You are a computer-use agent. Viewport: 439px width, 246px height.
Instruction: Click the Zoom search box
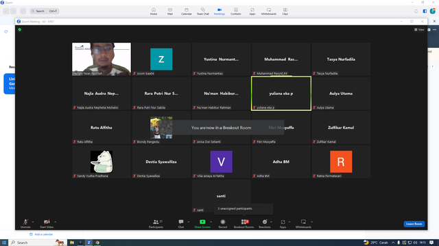[45, 11]
